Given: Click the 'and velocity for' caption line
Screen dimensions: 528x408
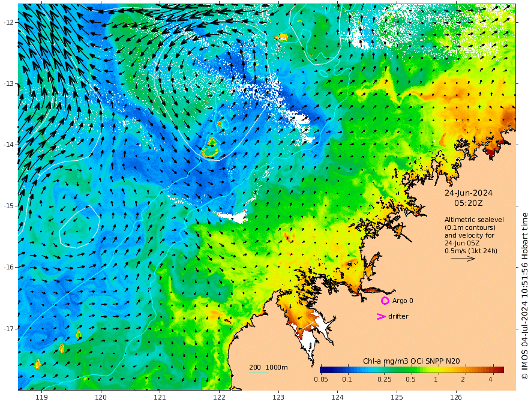Looking at the screenshot, I should pos(469,235).
